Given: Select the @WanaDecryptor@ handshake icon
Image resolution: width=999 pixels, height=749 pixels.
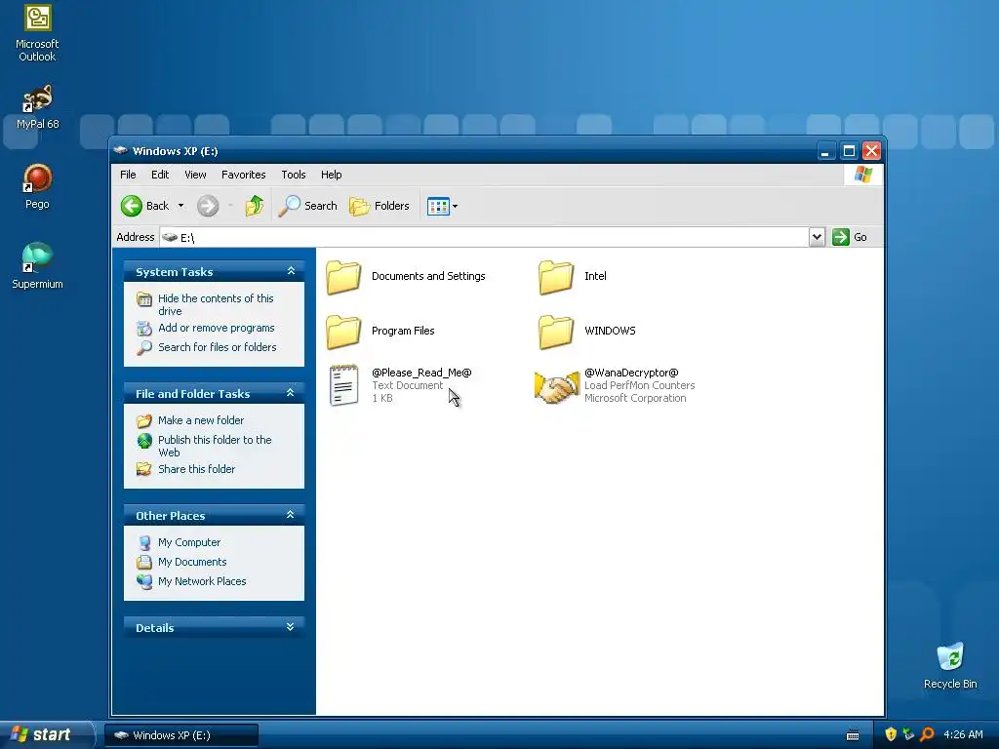Looking at the screenshot, I should point(556,386).
